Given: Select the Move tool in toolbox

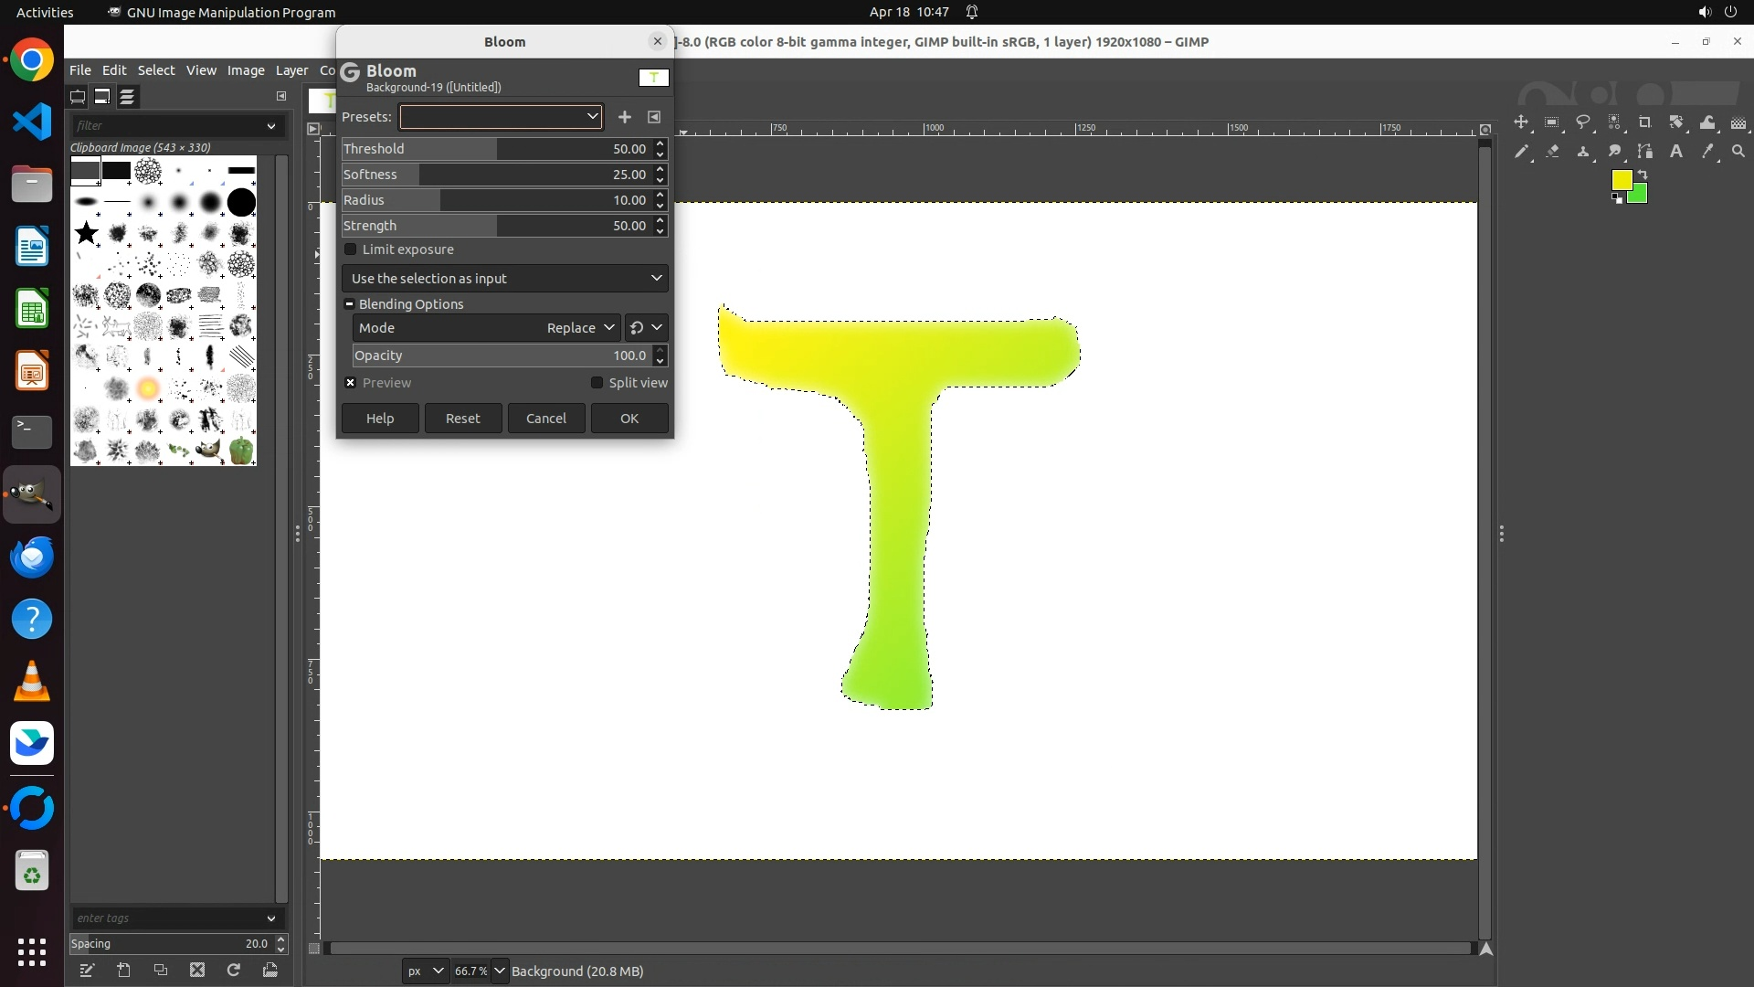Looking at the screenshot, I should tap(1521, 122).
